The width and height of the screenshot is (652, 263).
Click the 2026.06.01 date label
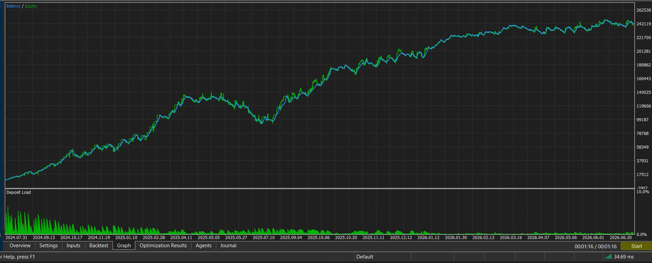[x=593, y=237]
